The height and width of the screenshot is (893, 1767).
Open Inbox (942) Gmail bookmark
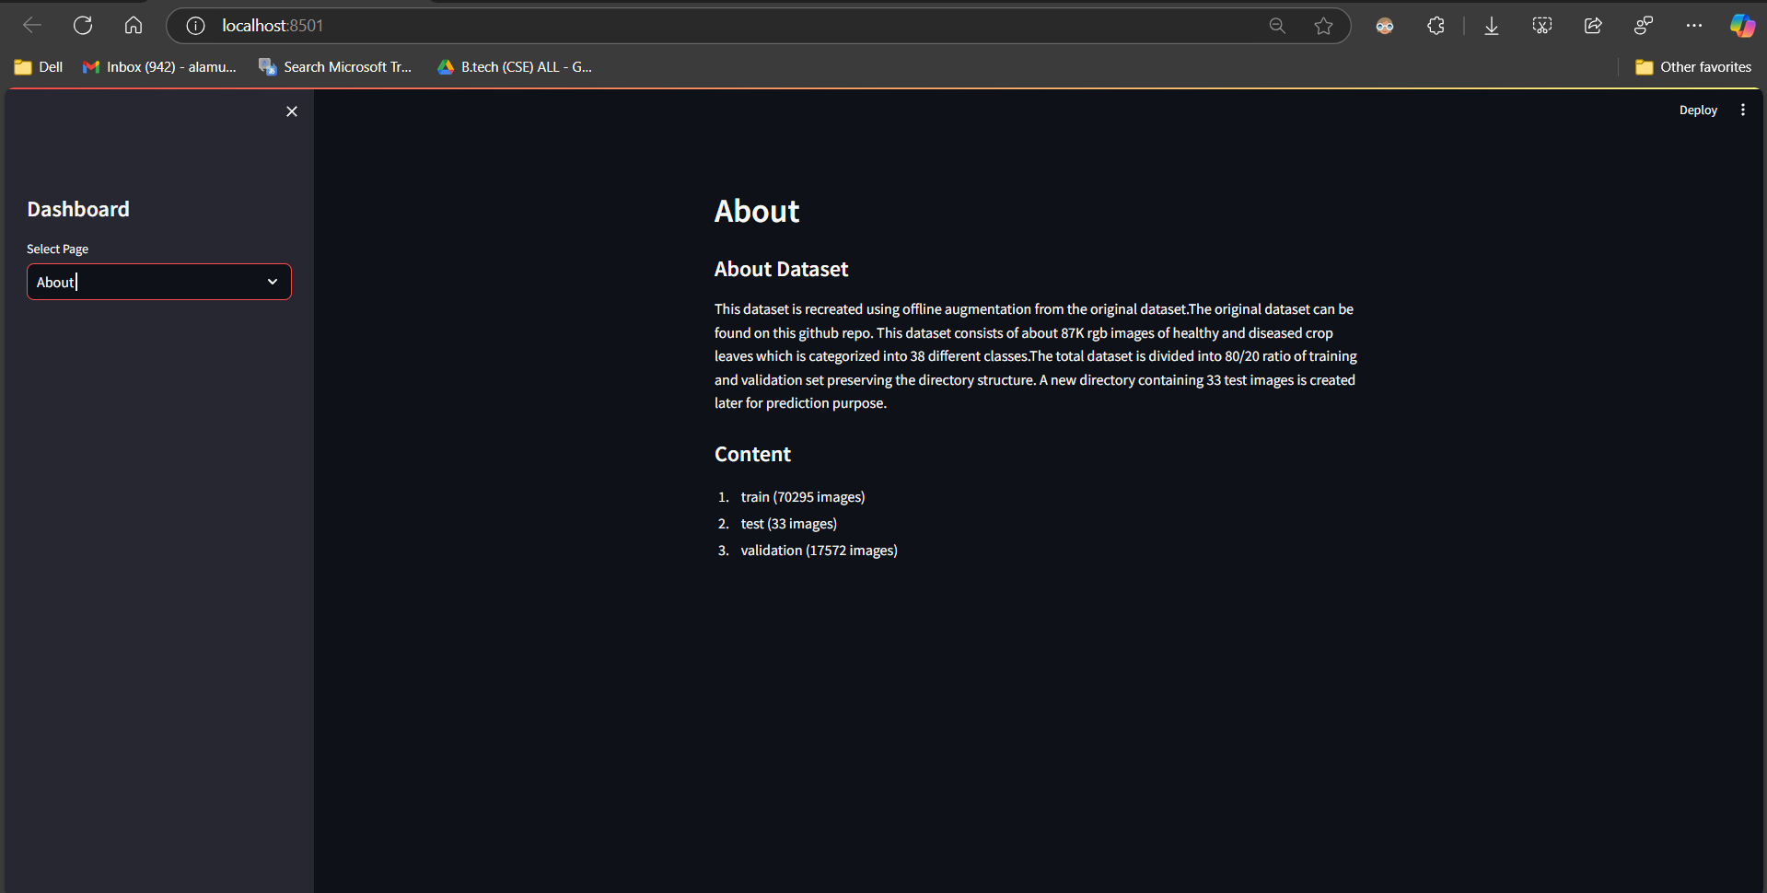point(159,67)
